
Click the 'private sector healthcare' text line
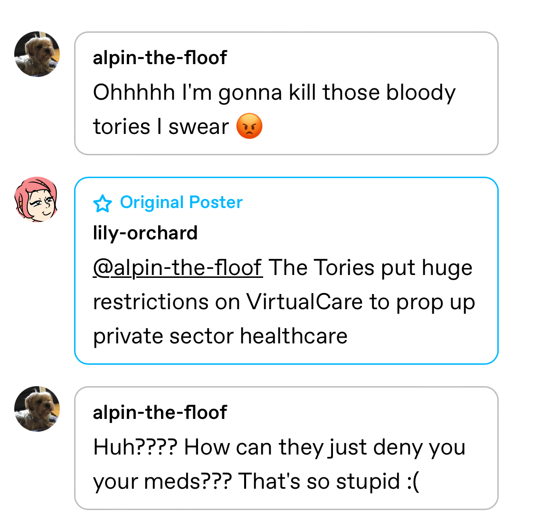click(x=220, y=336)
